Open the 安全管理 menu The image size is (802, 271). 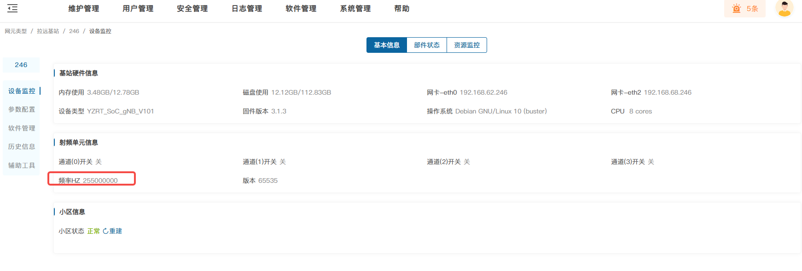pyautogui.click(x=192, y=9)
